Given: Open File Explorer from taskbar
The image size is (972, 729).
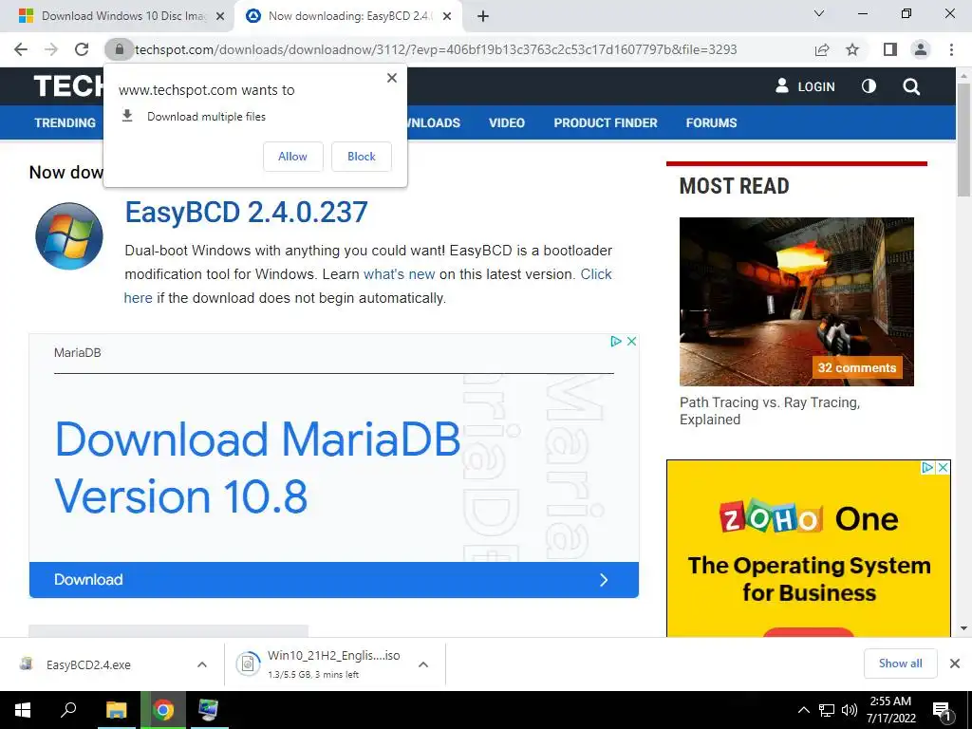Looking at the screenshot, I should [x=116, y=710].
